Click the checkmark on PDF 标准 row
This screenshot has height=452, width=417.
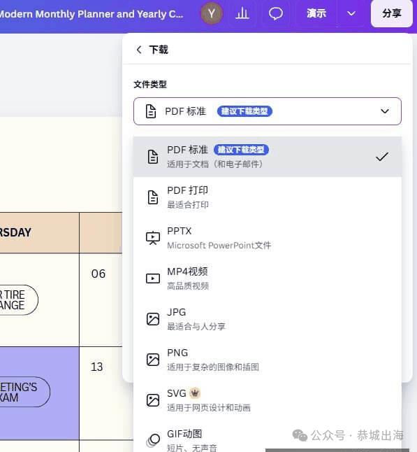382,157
